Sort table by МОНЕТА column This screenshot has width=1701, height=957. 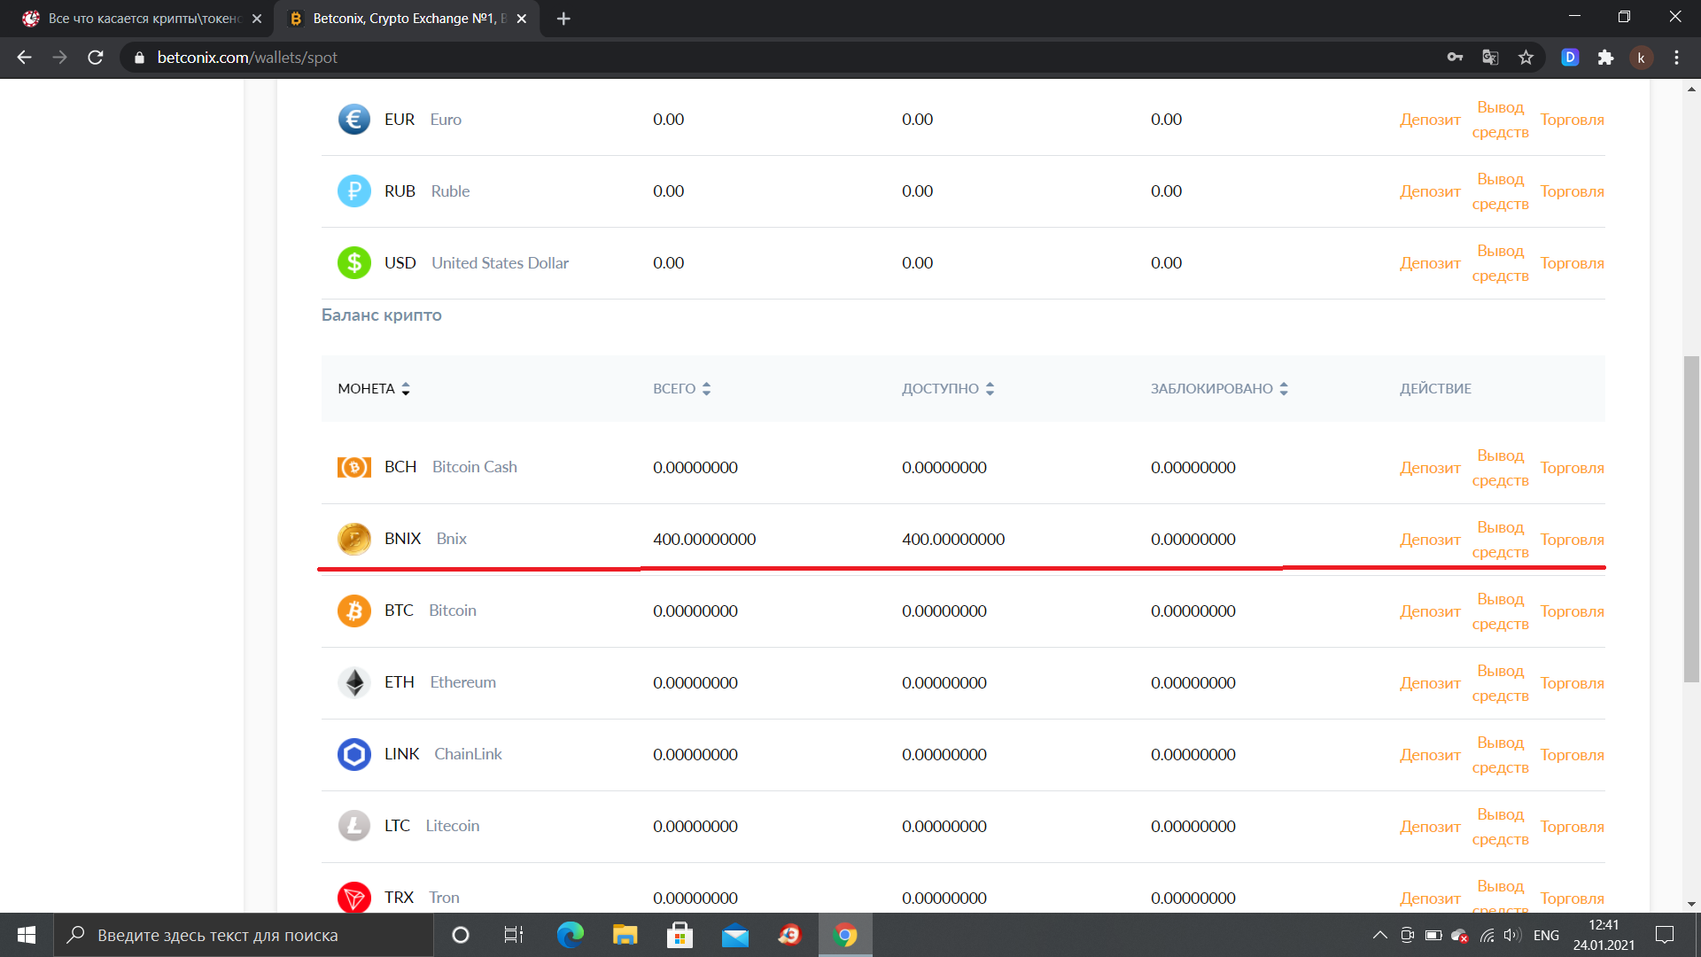pos(374,388)
